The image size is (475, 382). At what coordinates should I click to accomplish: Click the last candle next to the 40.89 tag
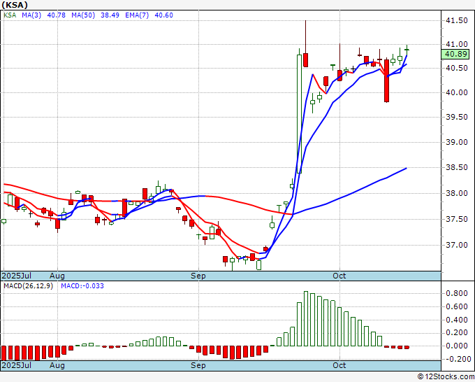click(x=407, y=50)
